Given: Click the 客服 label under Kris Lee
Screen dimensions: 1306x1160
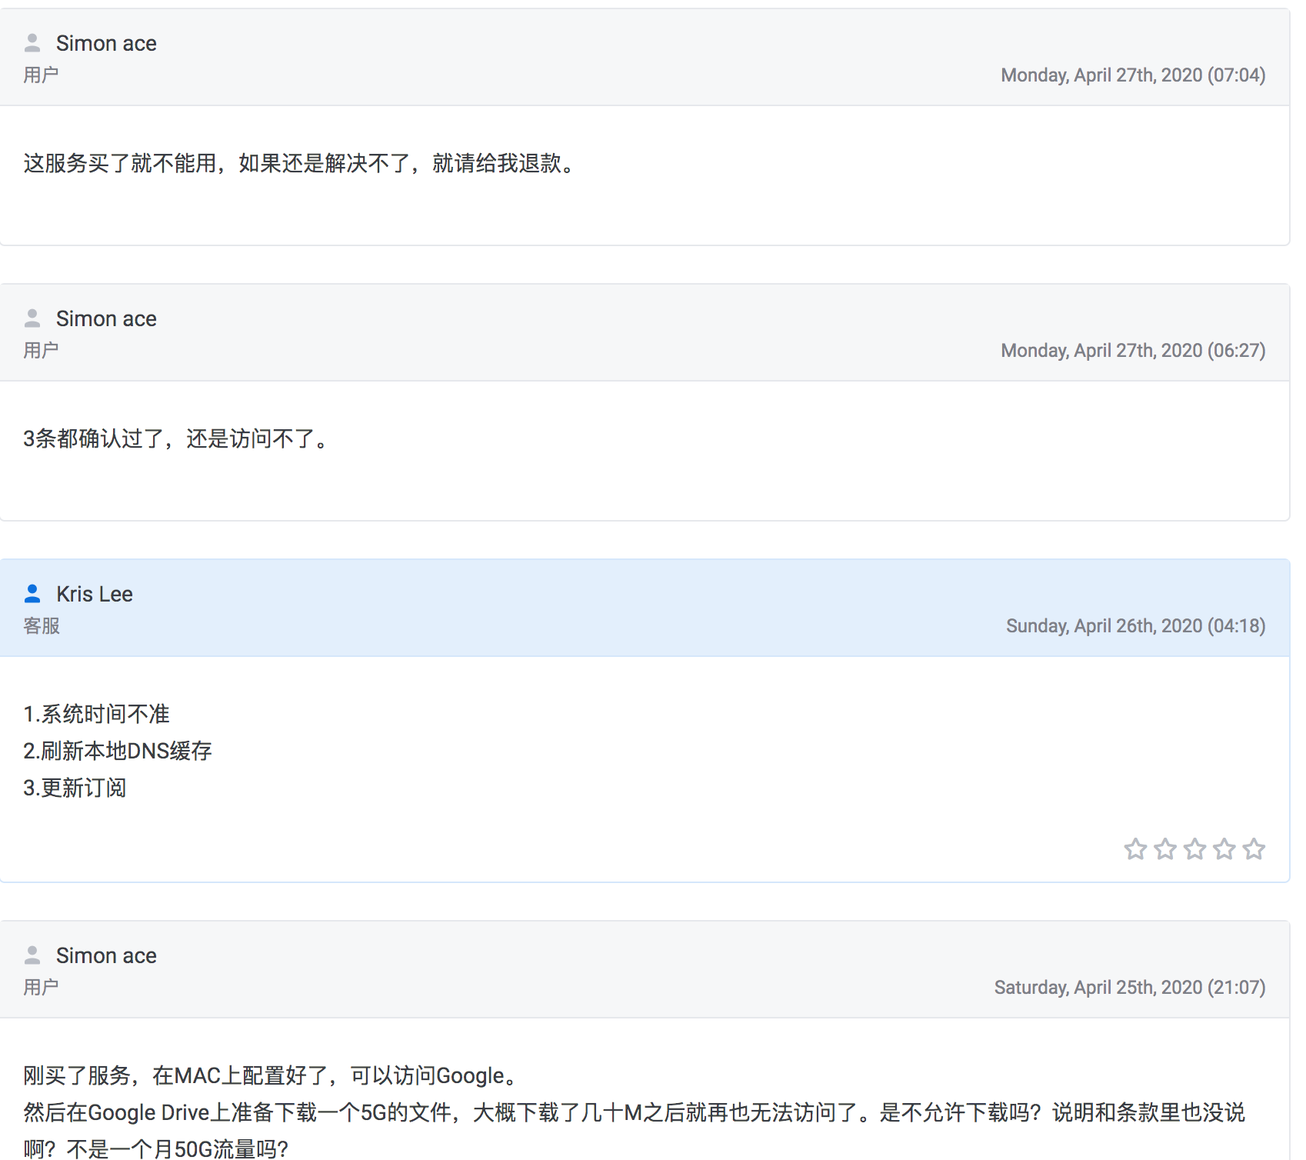Looking at the screenshot, I should pyautogui.click(x=41, y=625).
